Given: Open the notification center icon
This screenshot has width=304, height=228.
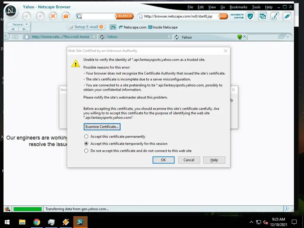Looking at the screenshot, I should pyautogui.click(x=294, y=222).
